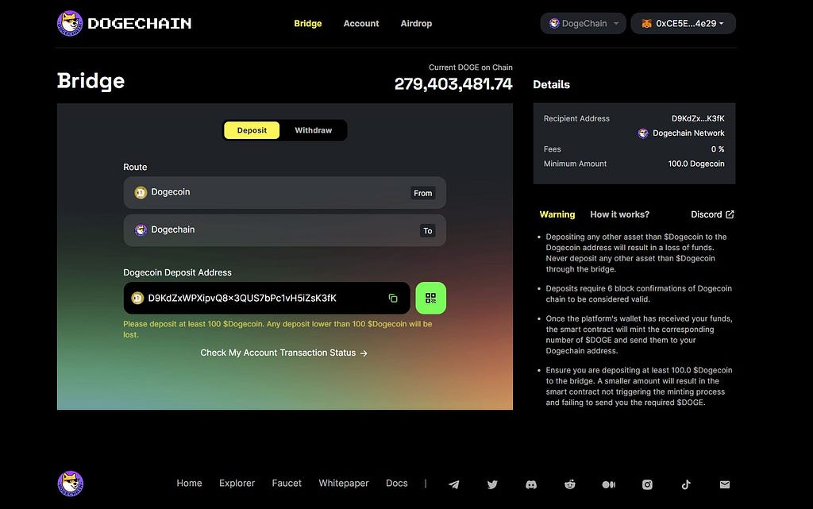Viewport: 813px width, 509px height.
Task: Select the Warning tab
Action: pyautogui.click(x=557, y=214)
